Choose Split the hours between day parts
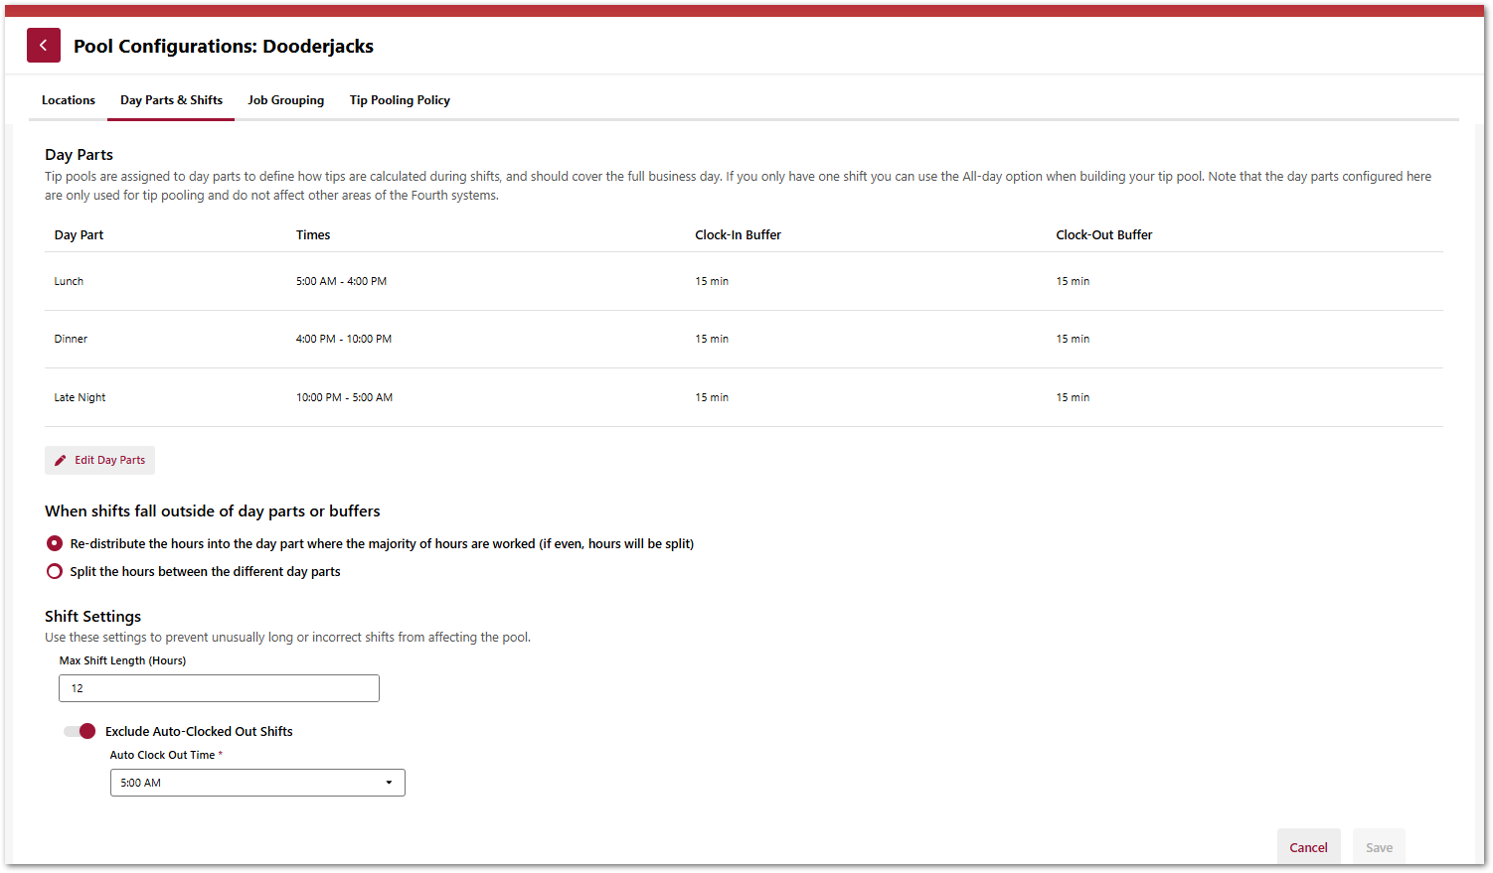This screenshot has height=873, width=1493. pos(55,572)
